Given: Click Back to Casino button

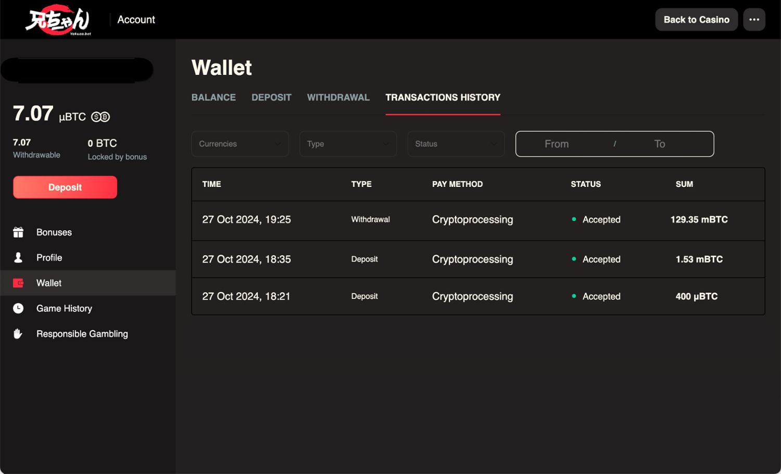Looking at the screenshot, I should tap(696, 20).
